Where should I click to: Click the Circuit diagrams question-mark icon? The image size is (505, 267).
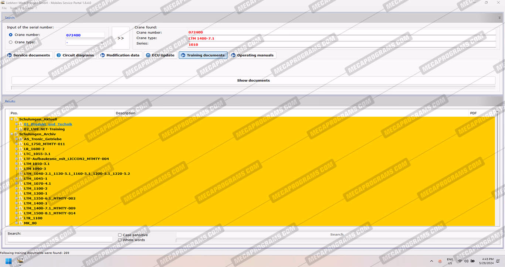(x=59, y=55)
